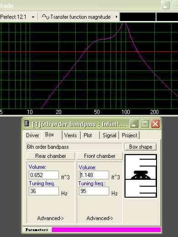
Task: Click the front chamber Hz unit label
Action: point(115,194)
